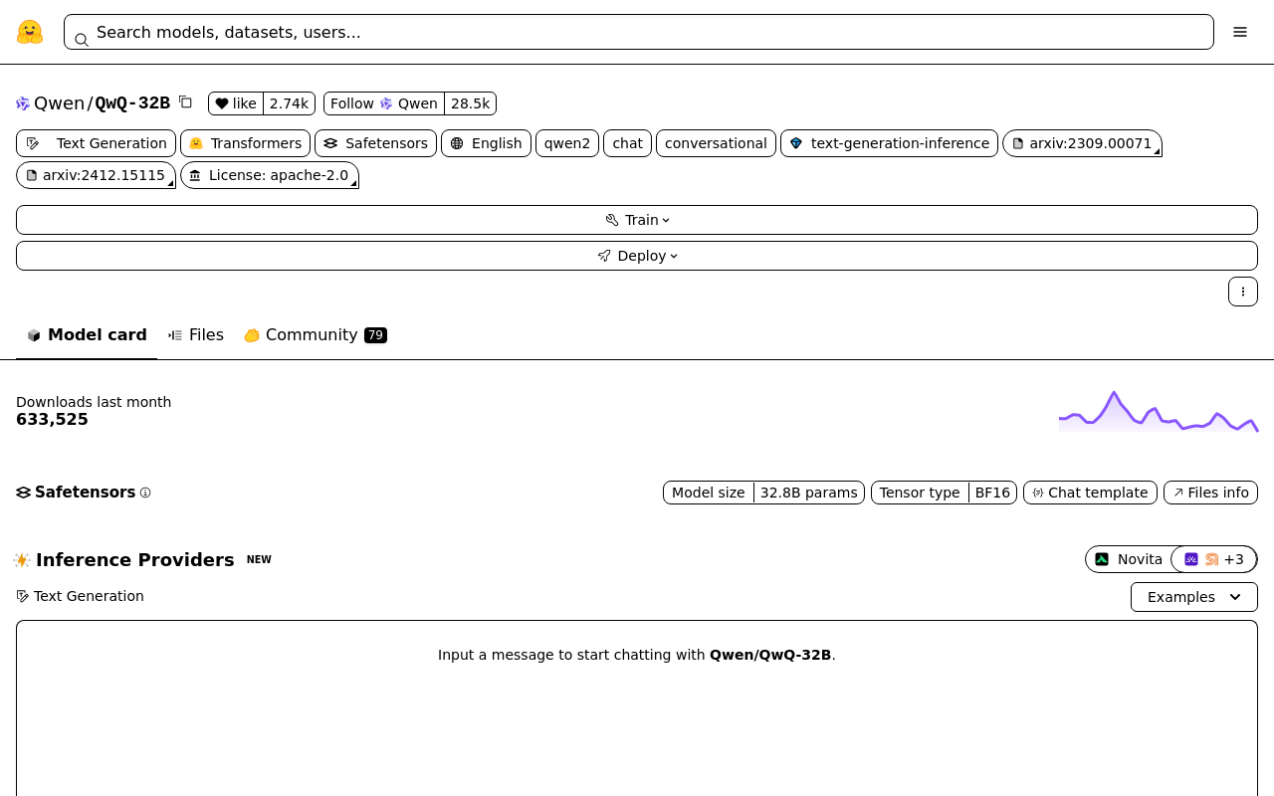This screenshot has height=796, width=1274.
Task: Switch to the Community tab
Action: point(316,335)
